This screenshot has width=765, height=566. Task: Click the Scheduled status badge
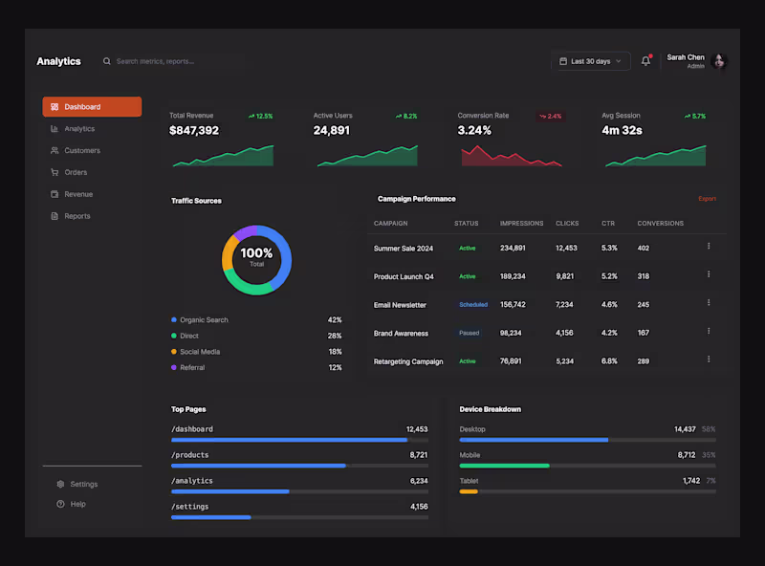click(x=473, y=304)
